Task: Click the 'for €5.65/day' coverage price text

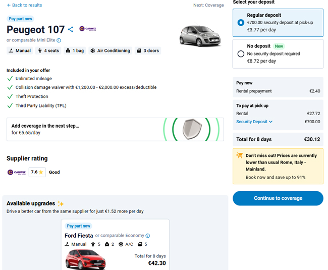Action: tap(26, 133)
